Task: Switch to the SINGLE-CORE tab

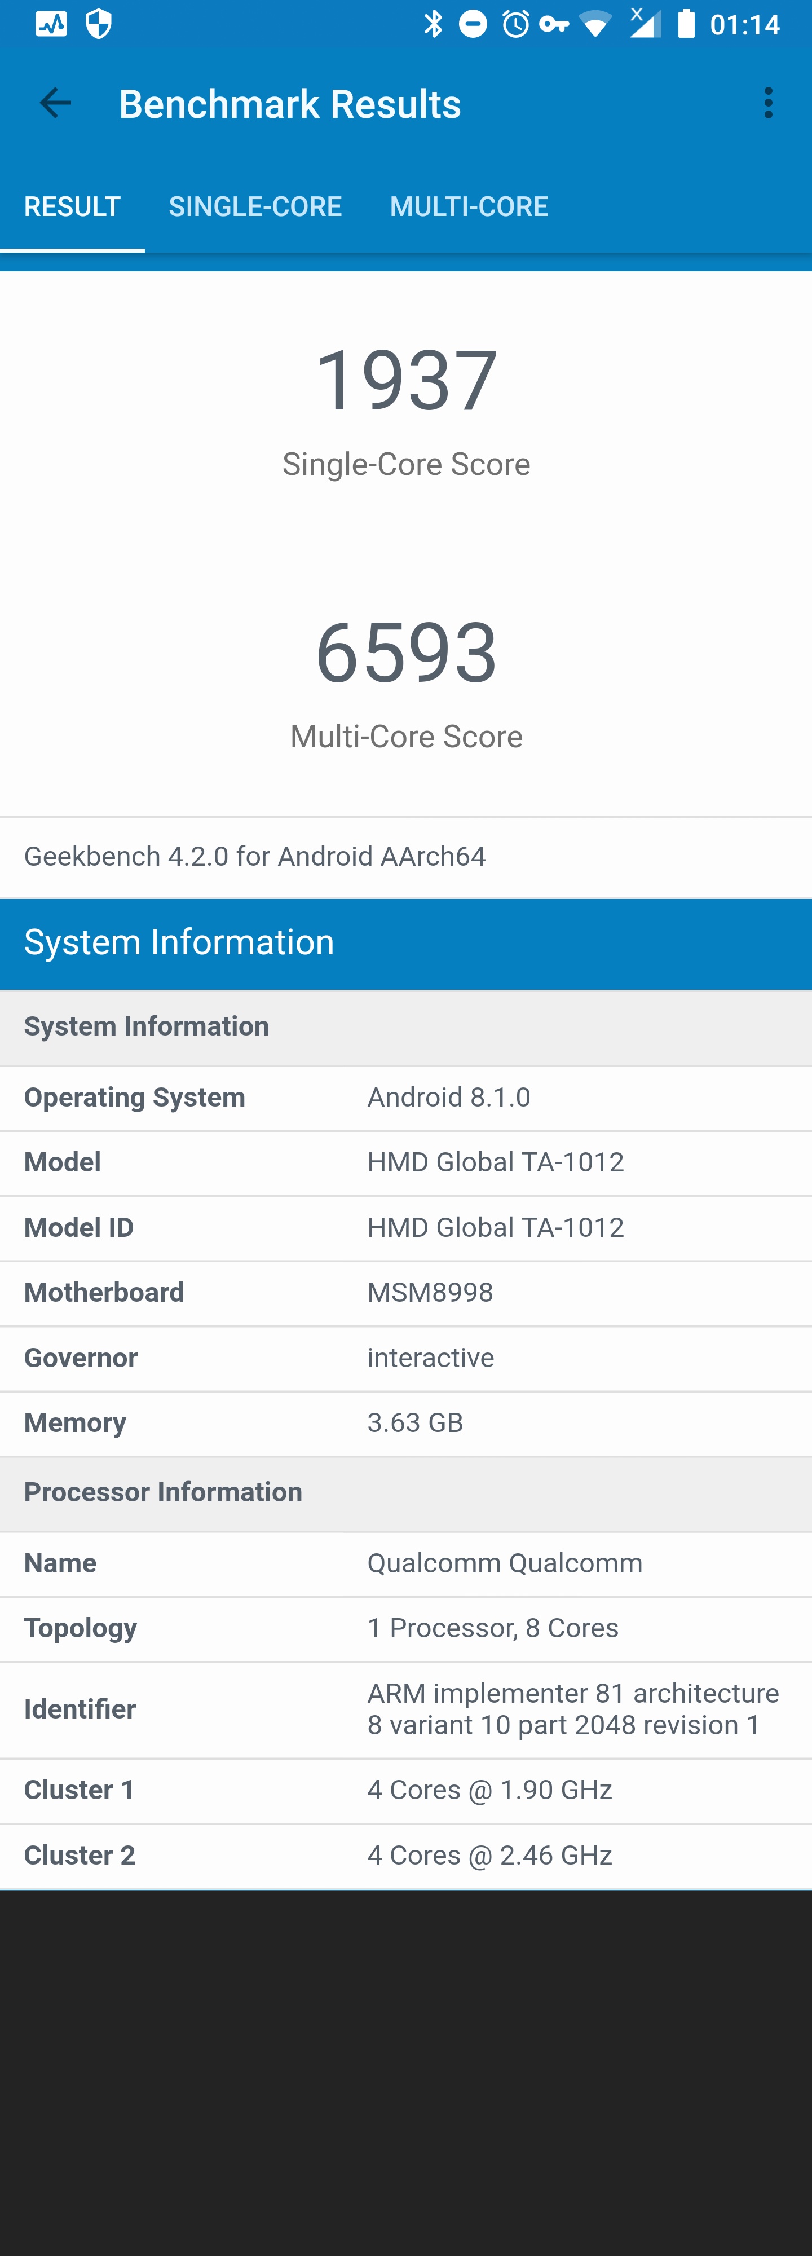Action: [x=255, y=206]
